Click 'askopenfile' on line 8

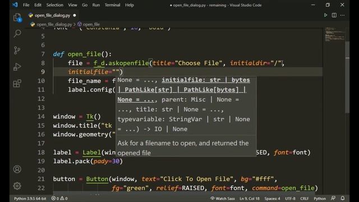(128, 63)
